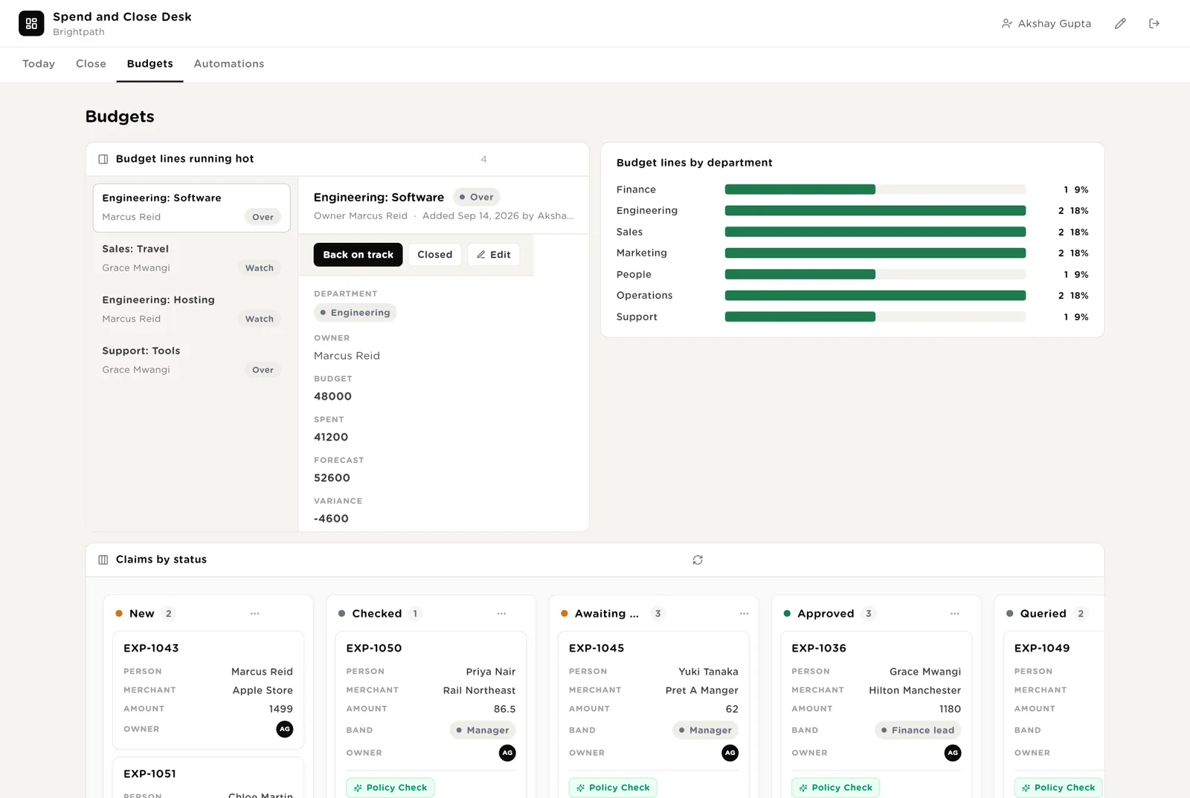Click the Over badge on Support: Tools
The image size is (1190, 798).
coord(263,370)
